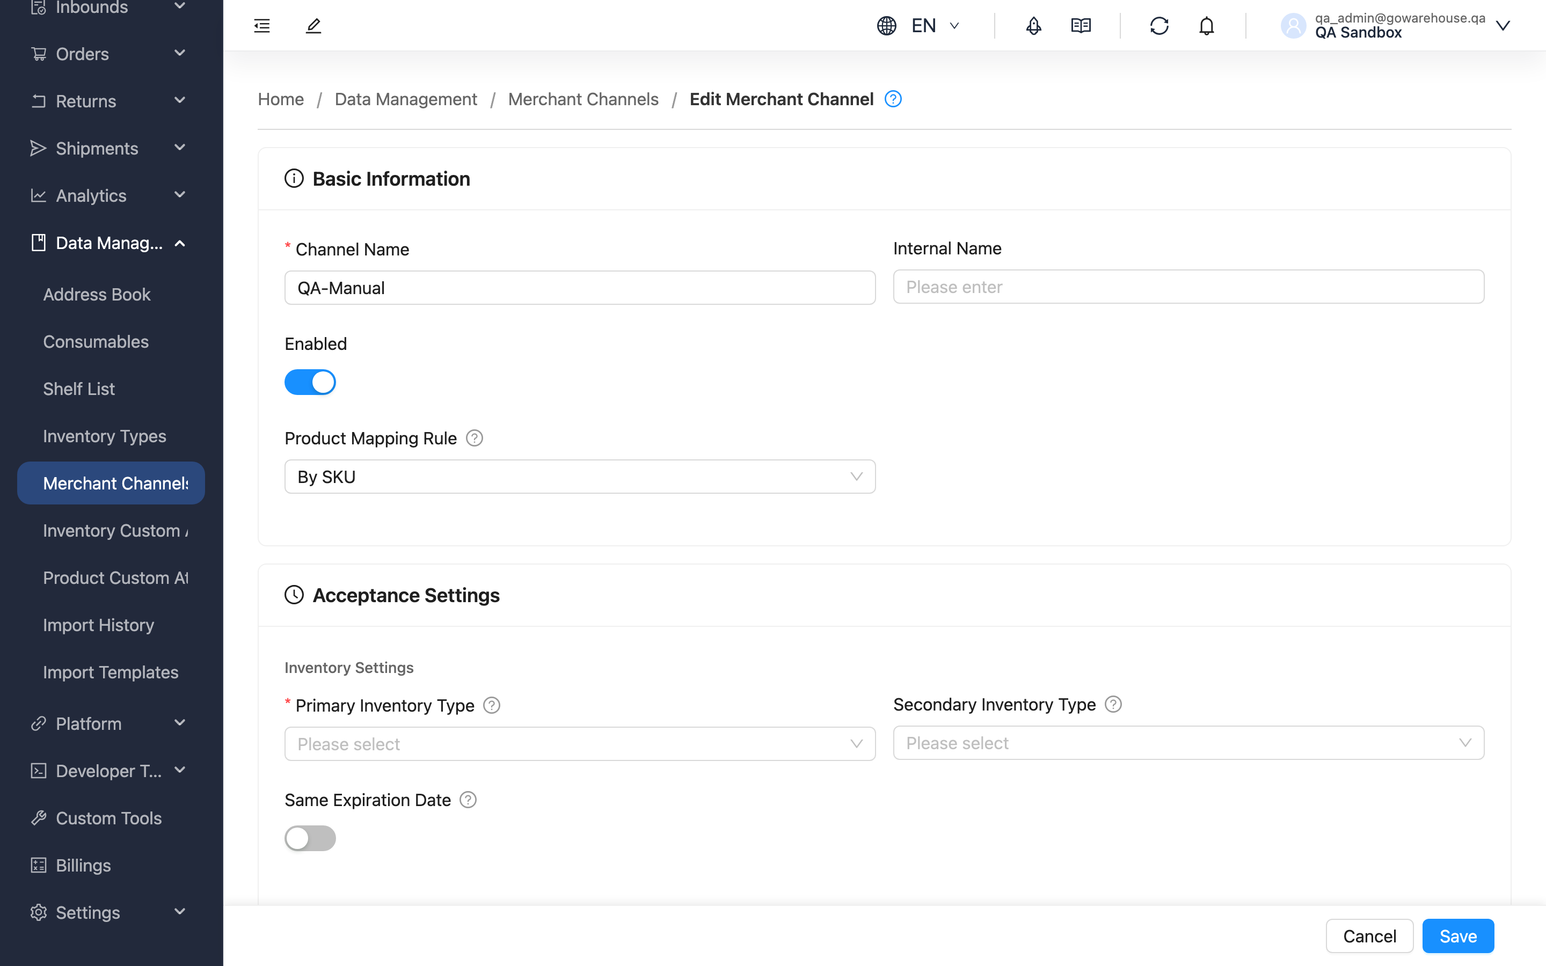
Task: Click the Data Management book icon
Action: (x=38, y=243)
